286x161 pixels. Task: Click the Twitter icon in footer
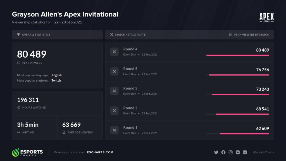click(216, 152)
